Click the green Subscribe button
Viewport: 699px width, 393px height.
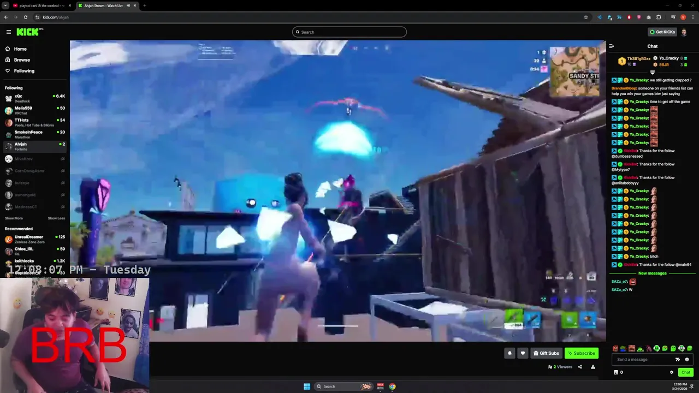[x=582, y=353]
